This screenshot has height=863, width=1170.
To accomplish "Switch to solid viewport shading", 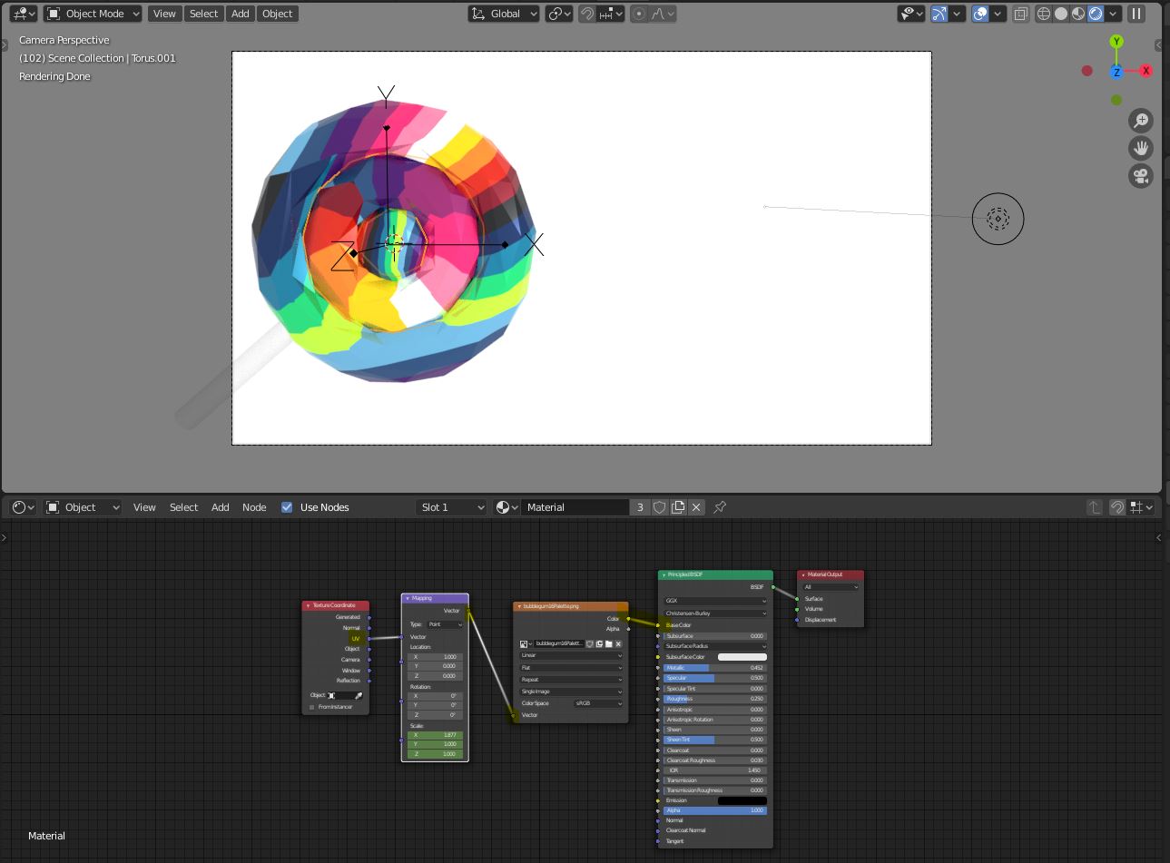I will tap(1061, 14).
